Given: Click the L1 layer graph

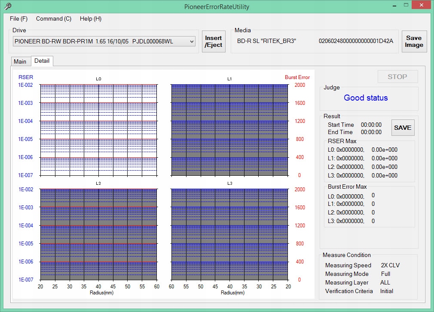Looking at the screenshot, I should tap(229, 130).
